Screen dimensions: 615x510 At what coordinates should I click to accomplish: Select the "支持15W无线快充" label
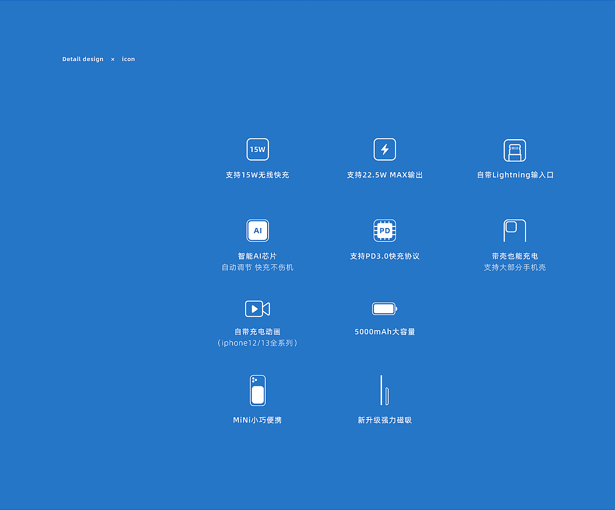pos(258,175)
